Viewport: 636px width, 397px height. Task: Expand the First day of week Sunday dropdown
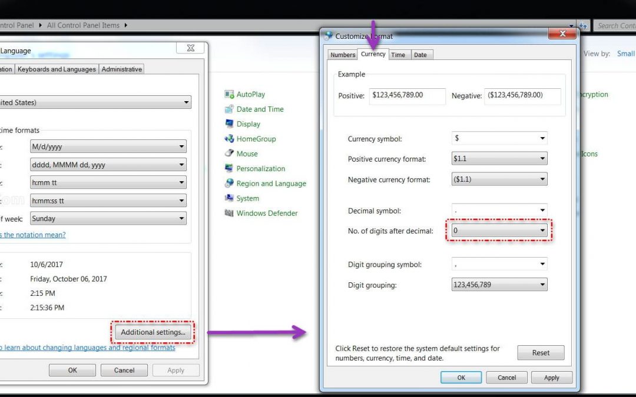(108, 219)
